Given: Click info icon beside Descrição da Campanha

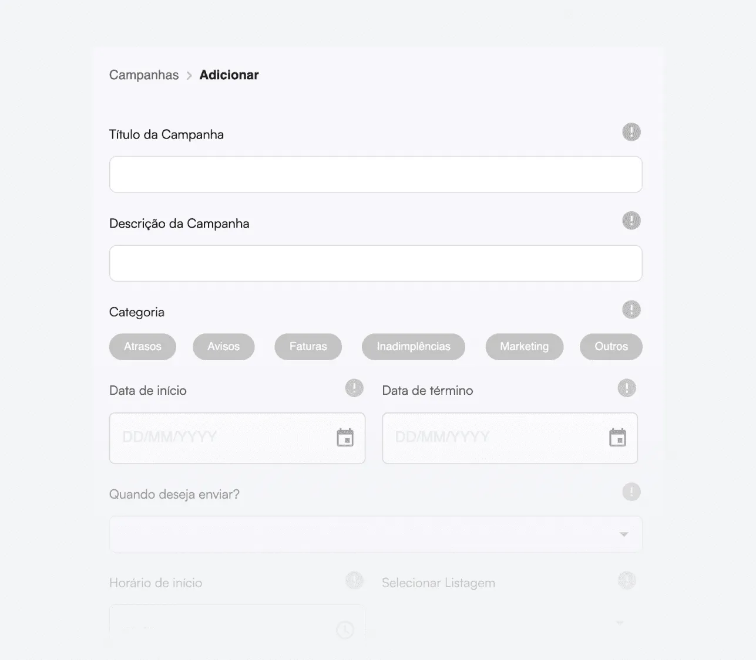Looking at the screenshot, I should [631, 221].
